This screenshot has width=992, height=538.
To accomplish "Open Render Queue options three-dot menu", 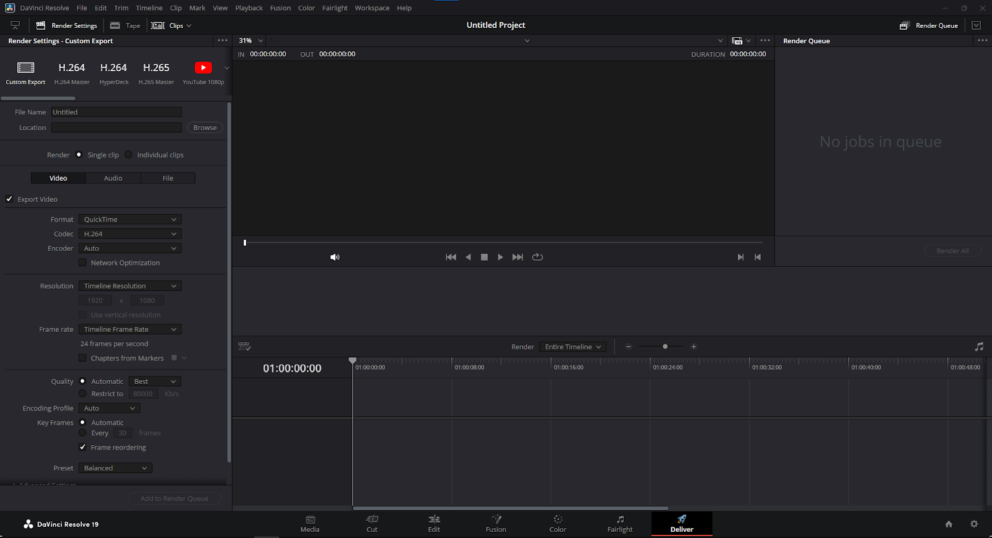I will click(983, 40).
